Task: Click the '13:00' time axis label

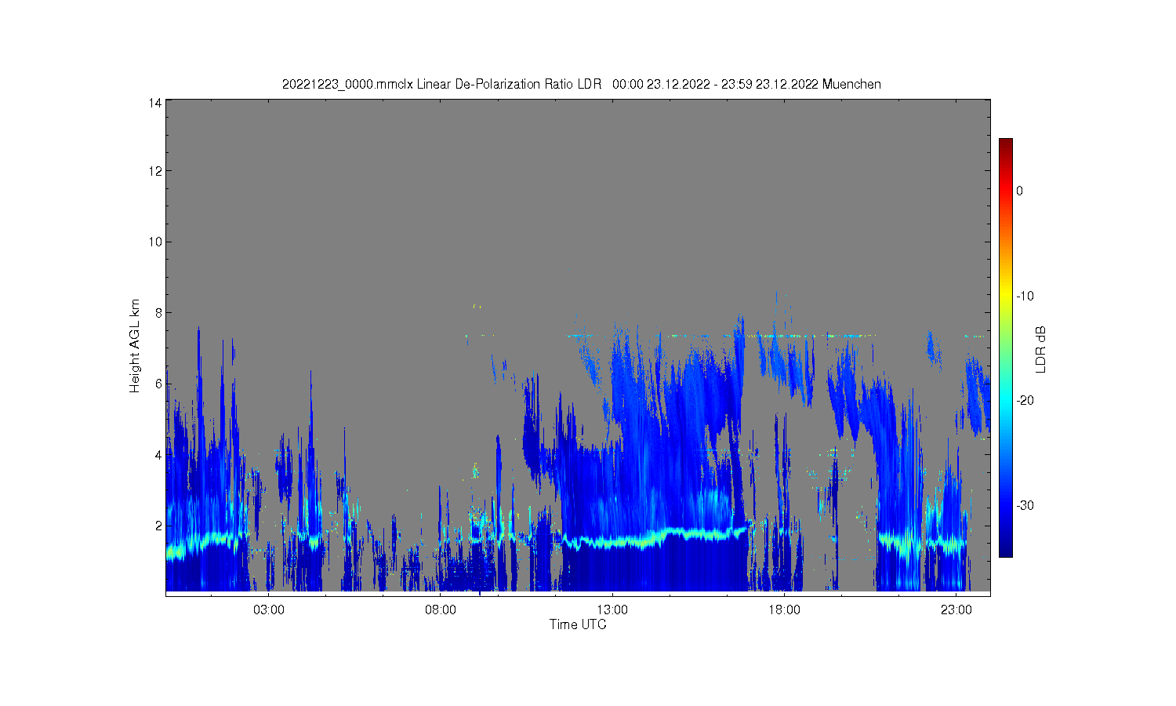Action: (x=612, y=610)
